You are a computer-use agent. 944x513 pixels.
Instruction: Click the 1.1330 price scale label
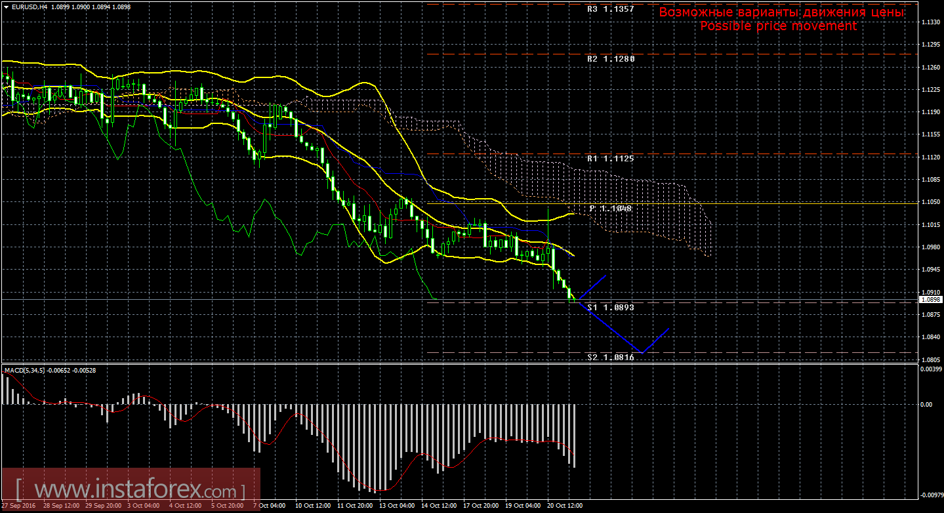point(929,22)
